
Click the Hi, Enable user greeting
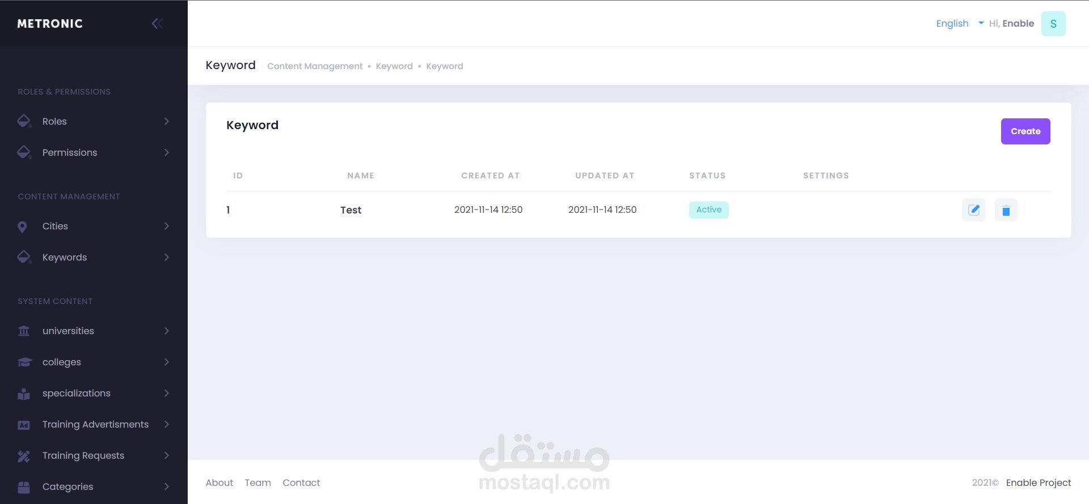point(1011,23)
